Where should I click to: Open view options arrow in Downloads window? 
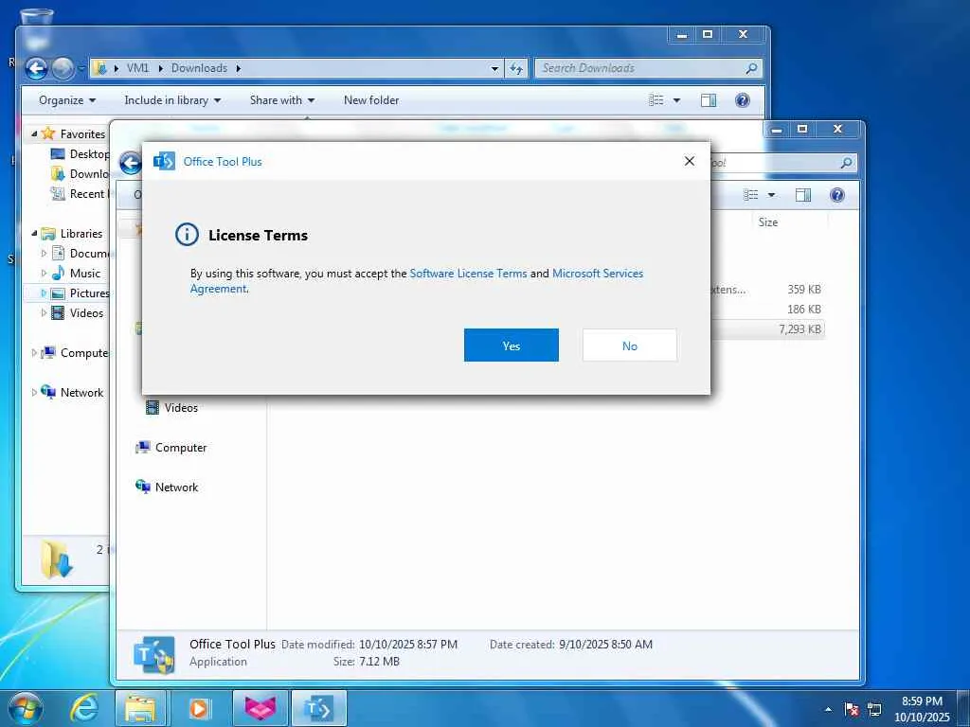click(676, 100)
